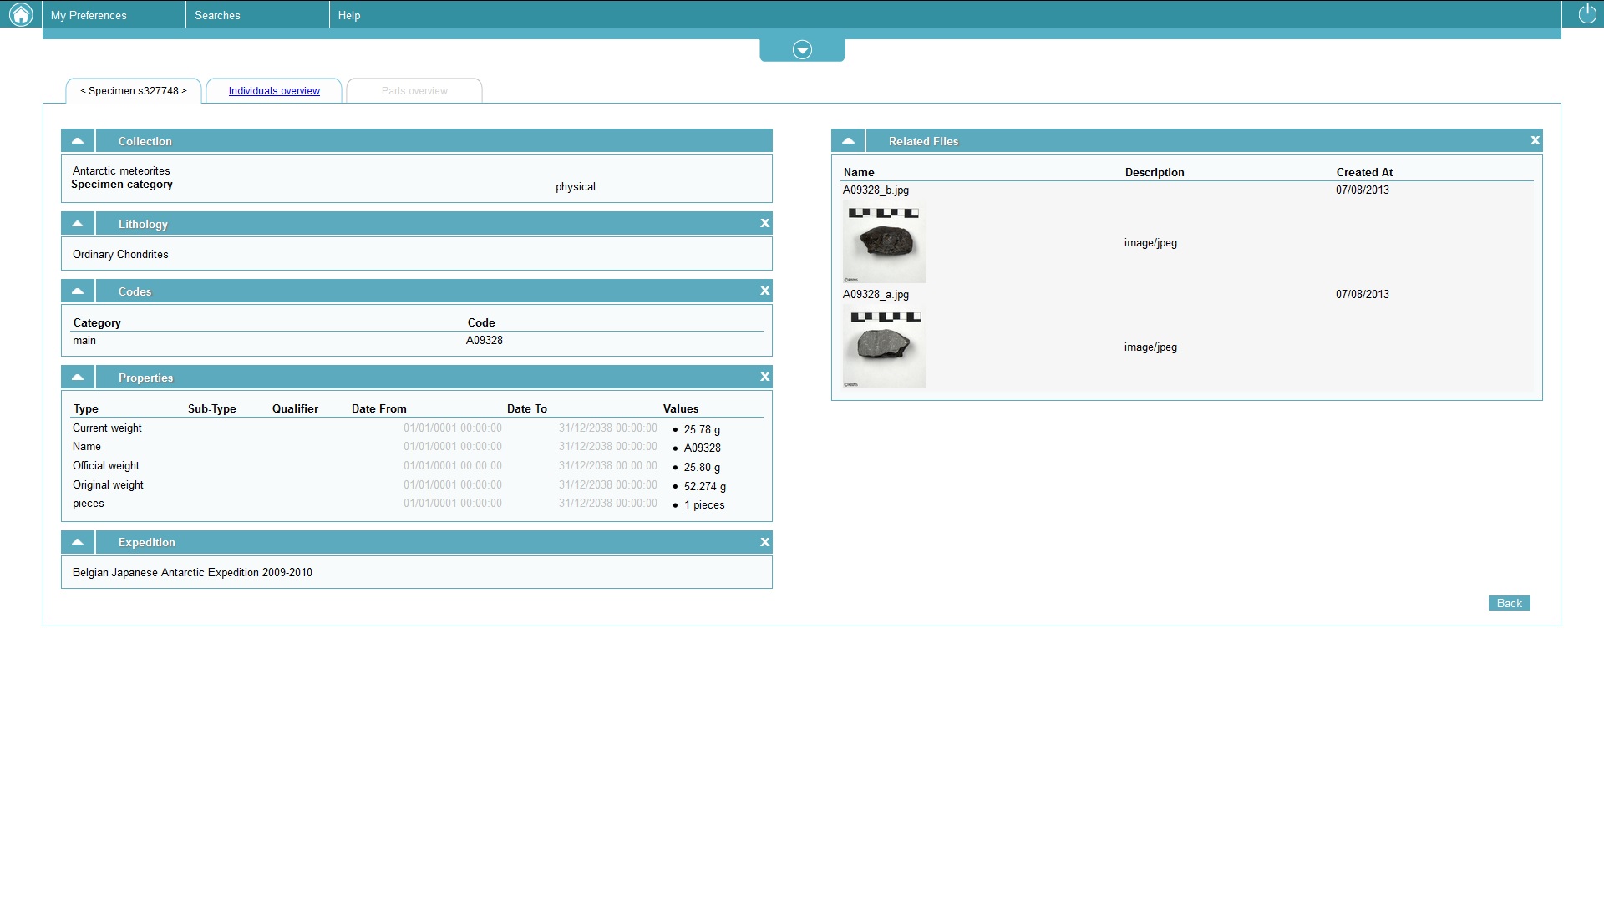Viewport: 1604px width, 902px height.
Task: Close the Lithology panel with X
Action: 764,223
